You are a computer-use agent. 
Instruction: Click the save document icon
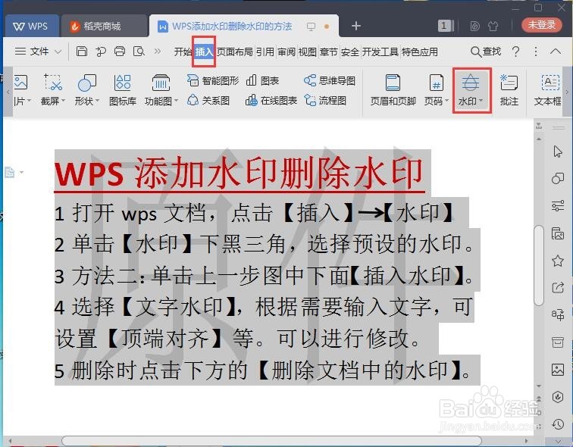(x=82, y=52)
